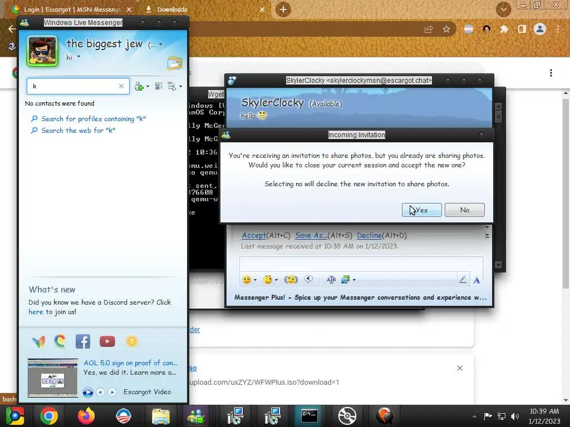Click the volume speaker tray icon
The height and width of the screenshot is (427, 570).
coord(515,416)
